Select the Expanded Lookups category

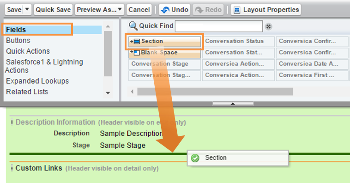tap(37, 81)
